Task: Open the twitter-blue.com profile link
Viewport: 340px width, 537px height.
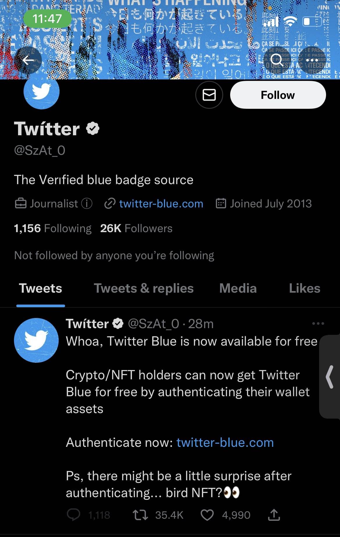Action: pos(161,204)
